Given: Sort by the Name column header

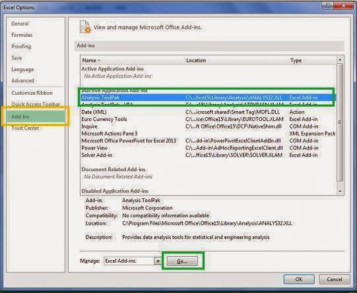Looking at the screenshot, I should coord(132,61).
